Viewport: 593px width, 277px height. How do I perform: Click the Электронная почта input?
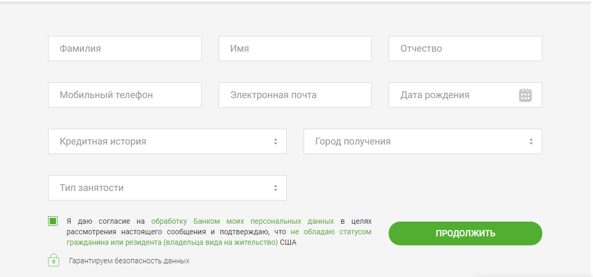point(295,95)
